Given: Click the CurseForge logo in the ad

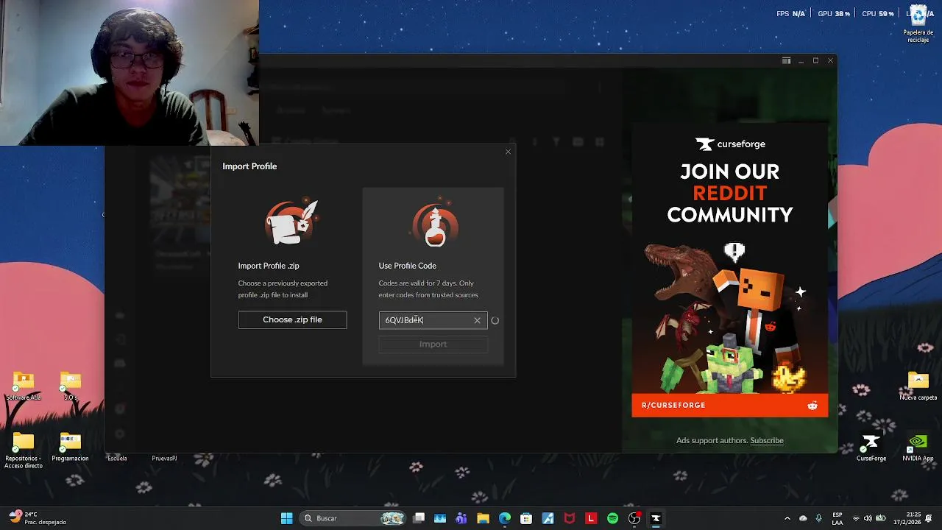Looking at the screenshot, I should click(730, 144).
